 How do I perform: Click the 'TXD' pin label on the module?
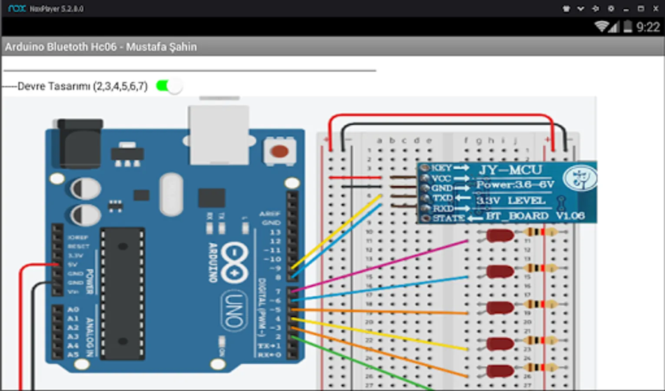pyautogui.click(x=443, y=198)
